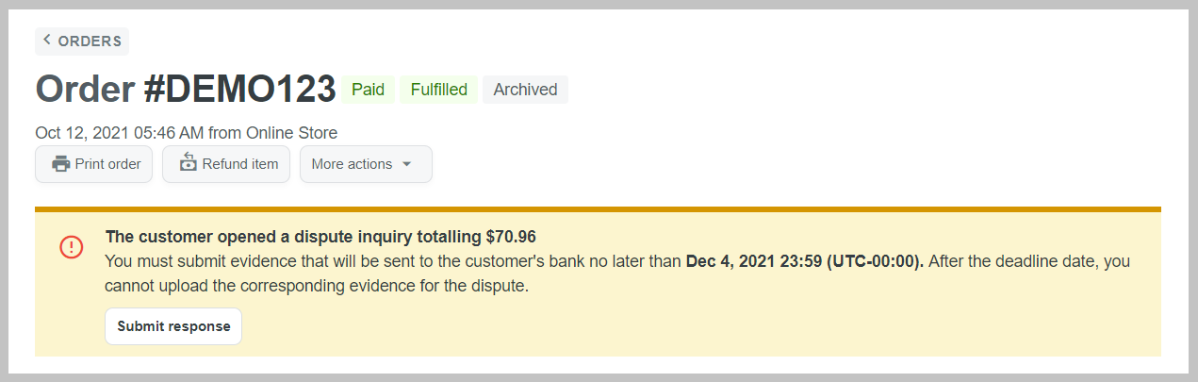
Task: Click the red warning exclamation icon
Action: click(72, 246)
